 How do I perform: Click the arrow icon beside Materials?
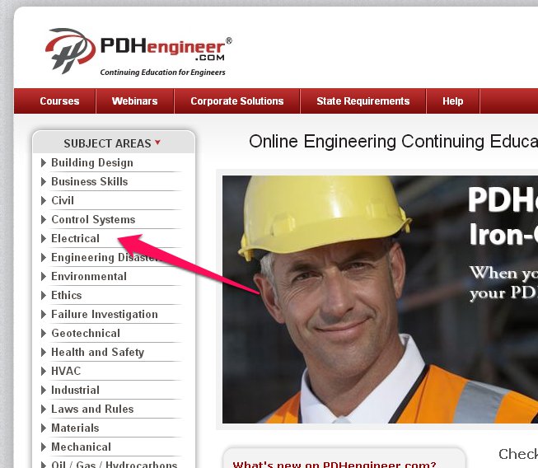(44, 428)
